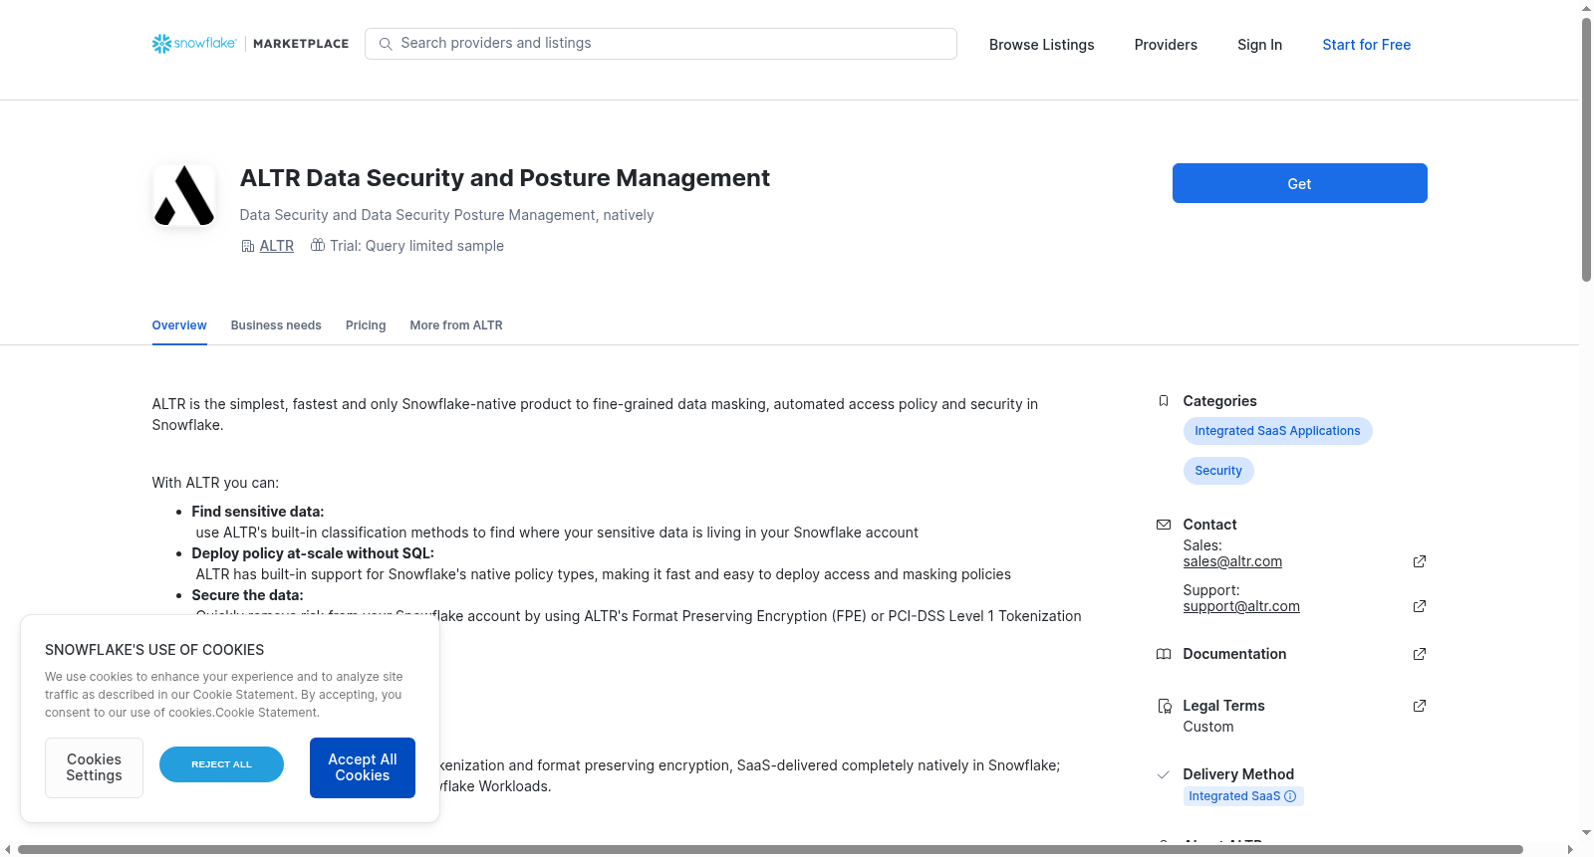This screenshot has height=857, width=1594.
Task: Click 'Secure the data:' bullet heading
Action: [x=247, y=595]
